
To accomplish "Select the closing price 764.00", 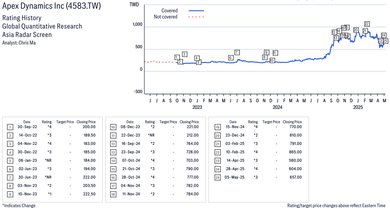I will coord(193,144).
